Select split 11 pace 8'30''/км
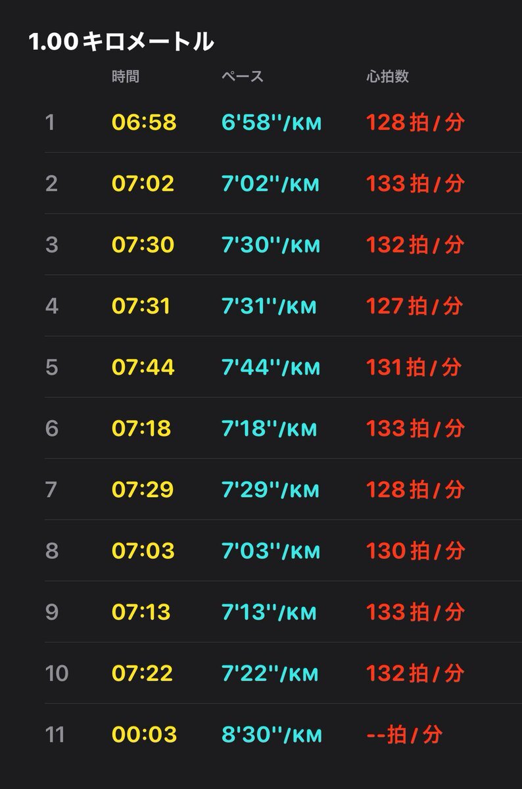This screenshot has height=789, width=522. pos(272,734)
